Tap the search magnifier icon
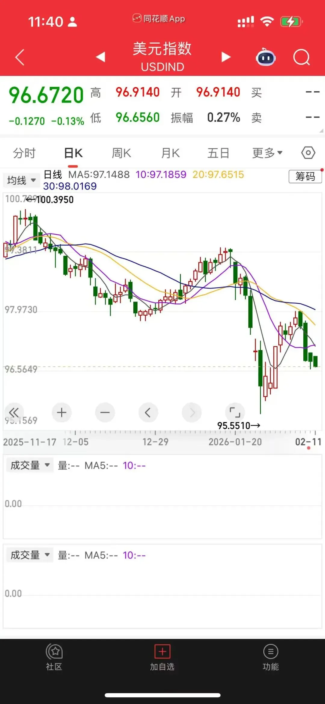 301,57
